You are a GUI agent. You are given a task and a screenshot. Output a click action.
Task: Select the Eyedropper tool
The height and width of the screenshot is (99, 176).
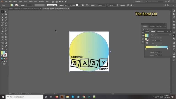click(x=2, y=40)
